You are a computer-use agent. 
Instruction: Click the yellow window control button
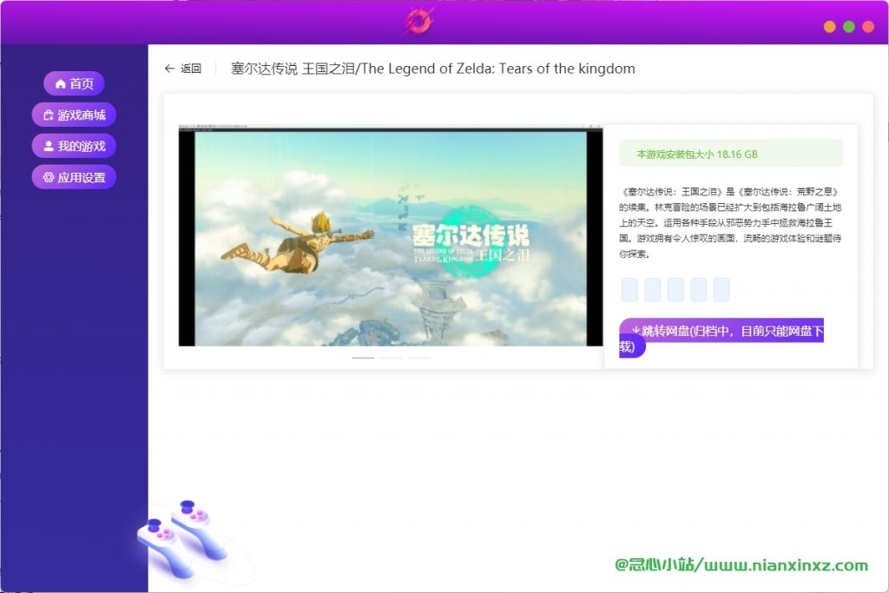tap(829, 27)
